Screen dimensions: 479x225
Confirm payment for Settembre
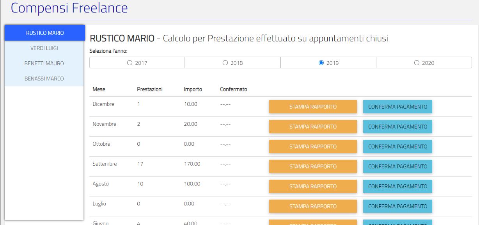397,166
